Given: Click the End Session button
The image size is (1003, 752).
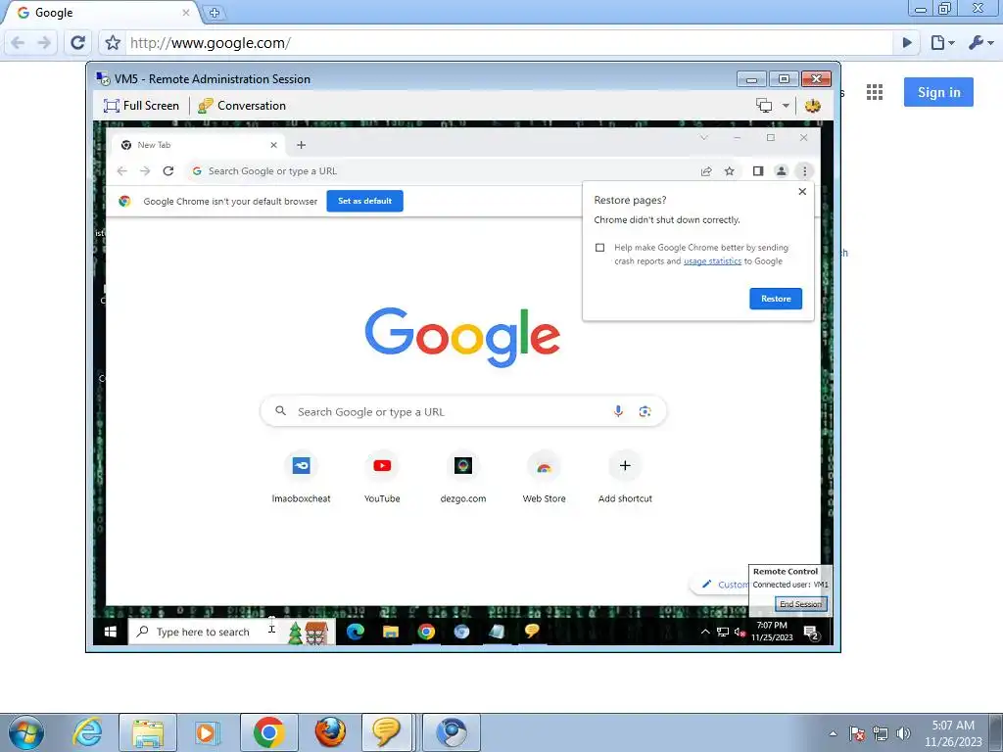Looking at the screenshot, I should [800, 603].
